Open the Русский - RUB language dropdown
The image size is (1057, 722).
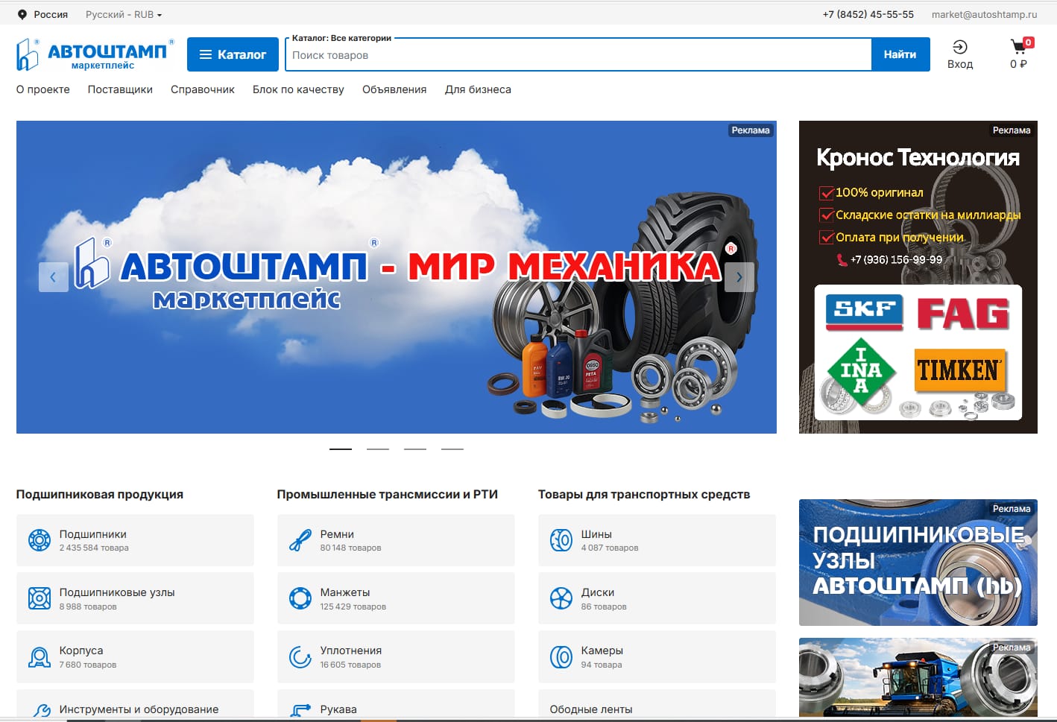(124, 14)
